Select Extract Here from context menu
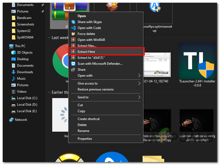 click(x=86, y=52)
